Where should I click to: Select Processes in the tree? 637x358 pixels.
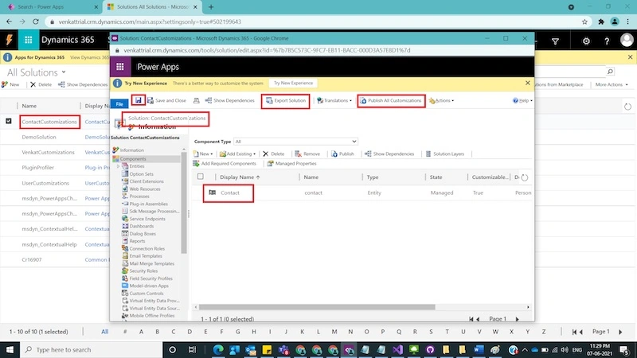[135, 196]
